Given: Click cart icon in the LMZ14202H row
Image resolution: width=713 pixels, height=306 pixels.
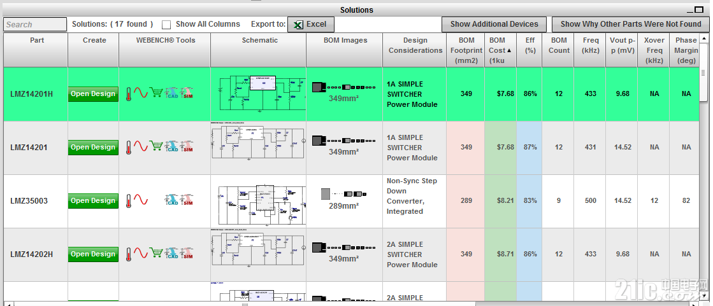Looking at the screenshot, I should pos(156,253).
